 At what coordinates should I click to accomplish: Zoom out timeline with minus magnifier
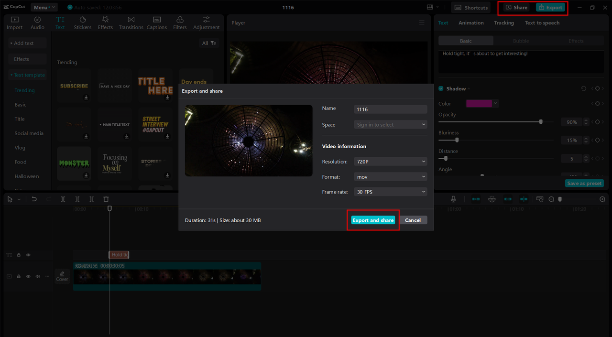tap(551, 199)
